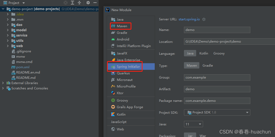Select Java as the language
This screenshot has width=275, height=137.
click(190, 53)
